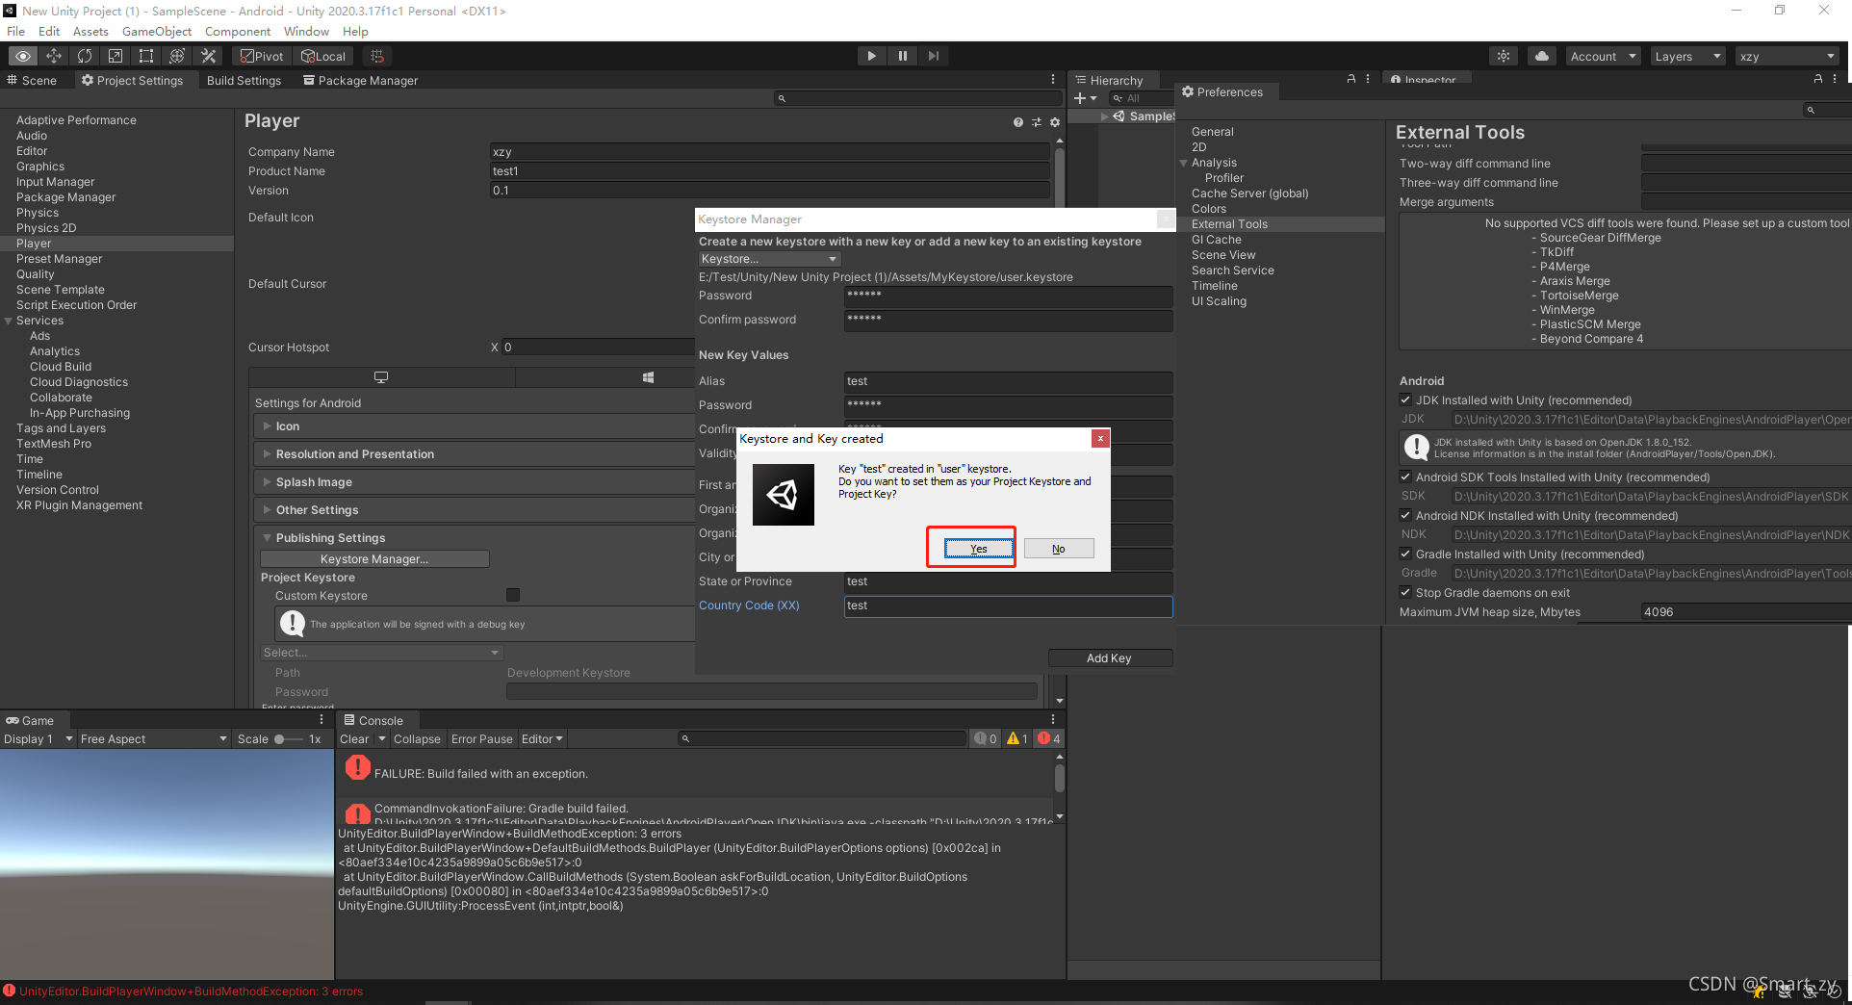Toggle Stop Gradle daemons on exit

pyautogui.click(x=1405, y=592)
